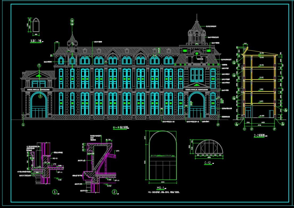
Task: Click axis bubble 17 at elevation's right end
Action: click(218, 125)
